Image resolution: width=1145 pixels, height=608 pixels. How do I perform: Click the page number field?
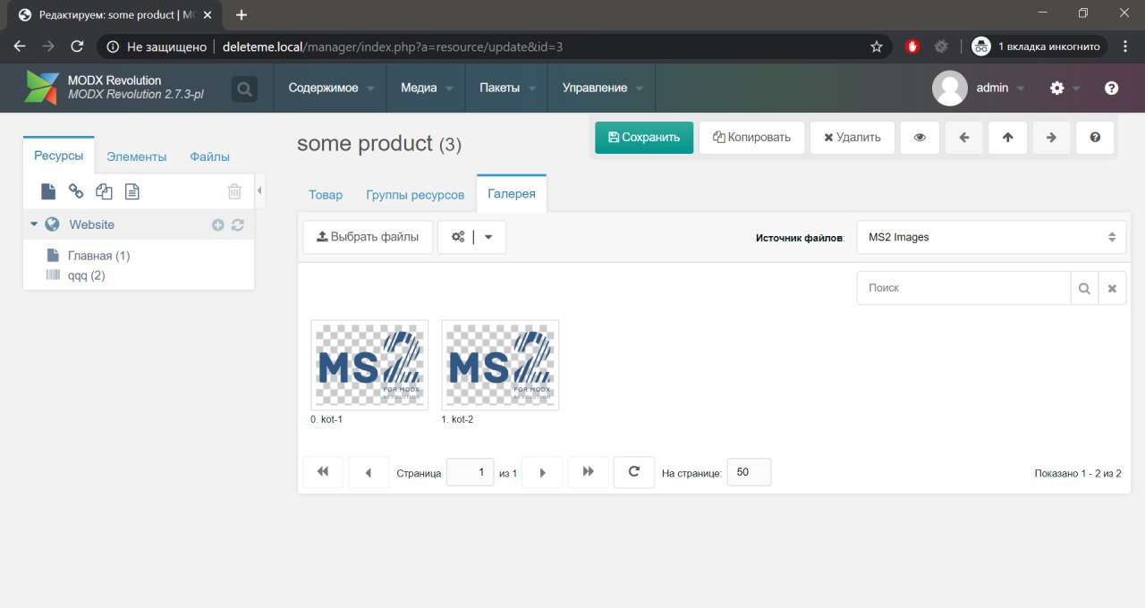pos(470,472)
